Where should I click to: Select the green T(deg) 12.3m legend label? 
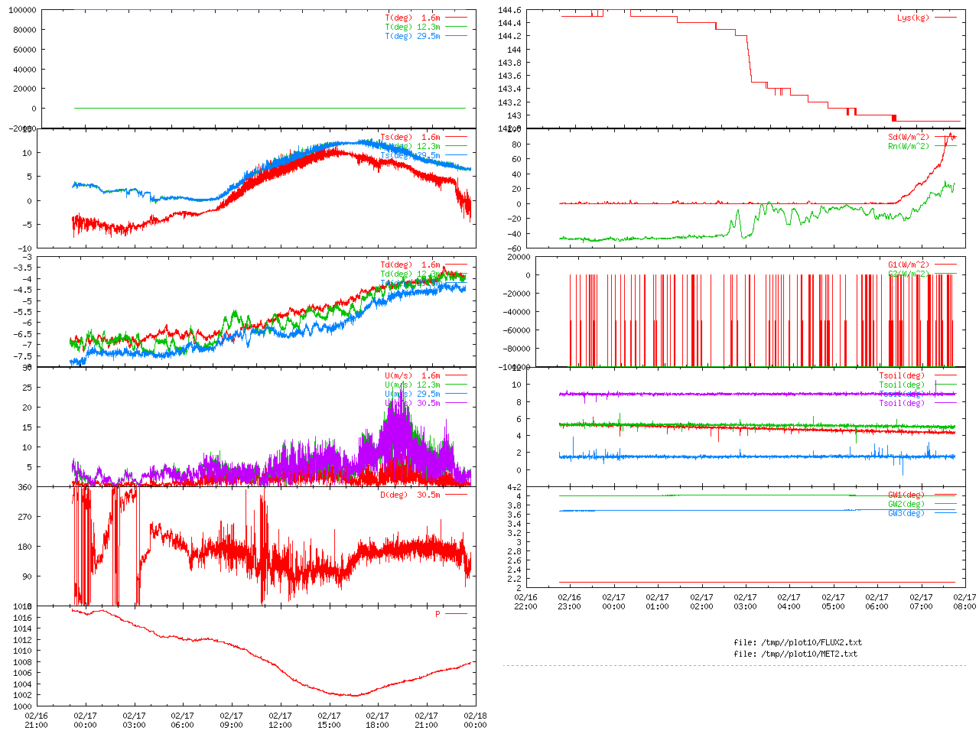tap(412, 27)
